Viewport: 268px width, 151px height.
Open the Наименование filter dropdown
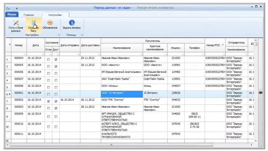coord(141,54)
